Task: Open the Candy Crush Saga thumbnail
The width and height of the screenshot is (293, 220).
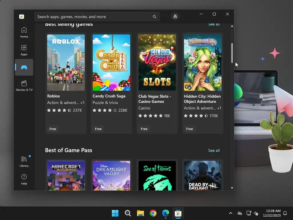Action: pyautogui.click(x=111, y=62)
